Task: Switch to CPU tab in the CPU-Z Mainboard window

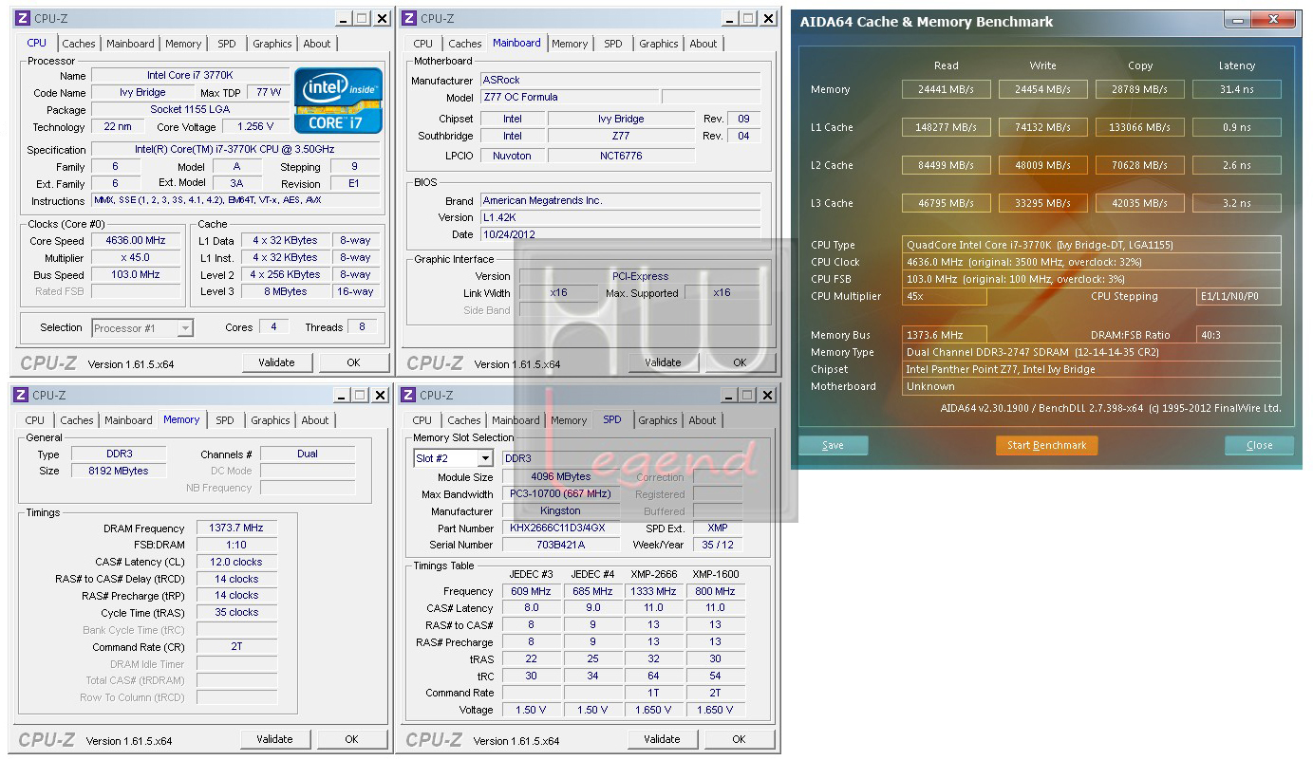Action: [x=423, y=44]
